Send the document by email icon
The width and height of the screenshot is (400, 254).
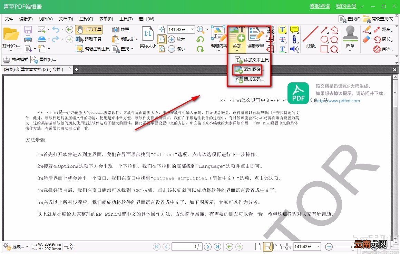41,30
